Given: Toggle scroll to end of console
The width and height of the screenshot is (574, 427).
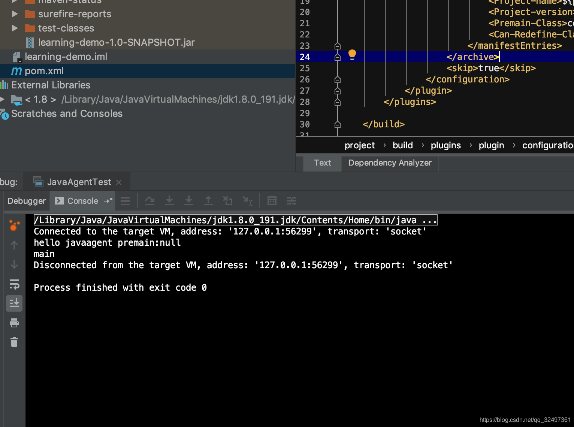Looking at the screenshot, I should 14,303.
